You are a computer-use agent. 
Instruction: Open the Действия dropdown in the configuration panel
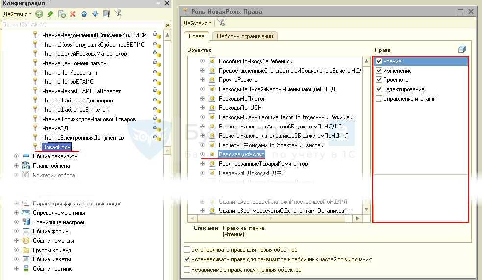click(17, 14)
